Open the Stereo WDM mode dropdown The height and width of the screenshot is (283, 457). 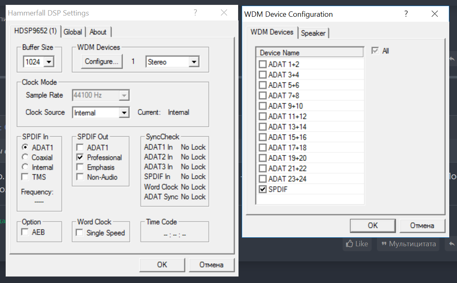click(194, 62)
